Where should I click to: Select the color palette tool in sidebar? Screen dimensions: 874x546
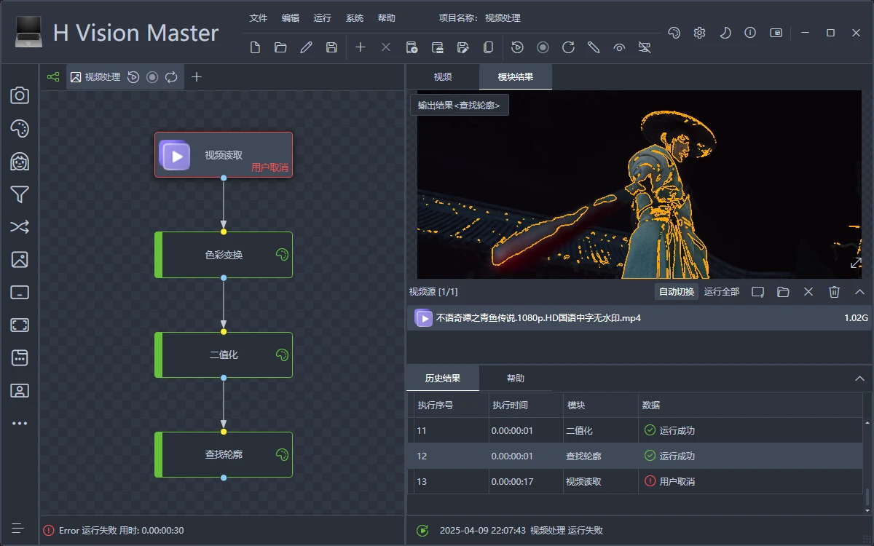pyautogui.click(x=20, y=129)
